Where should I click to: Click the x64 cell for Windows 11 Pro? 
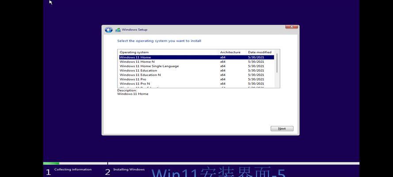[223, 79]
